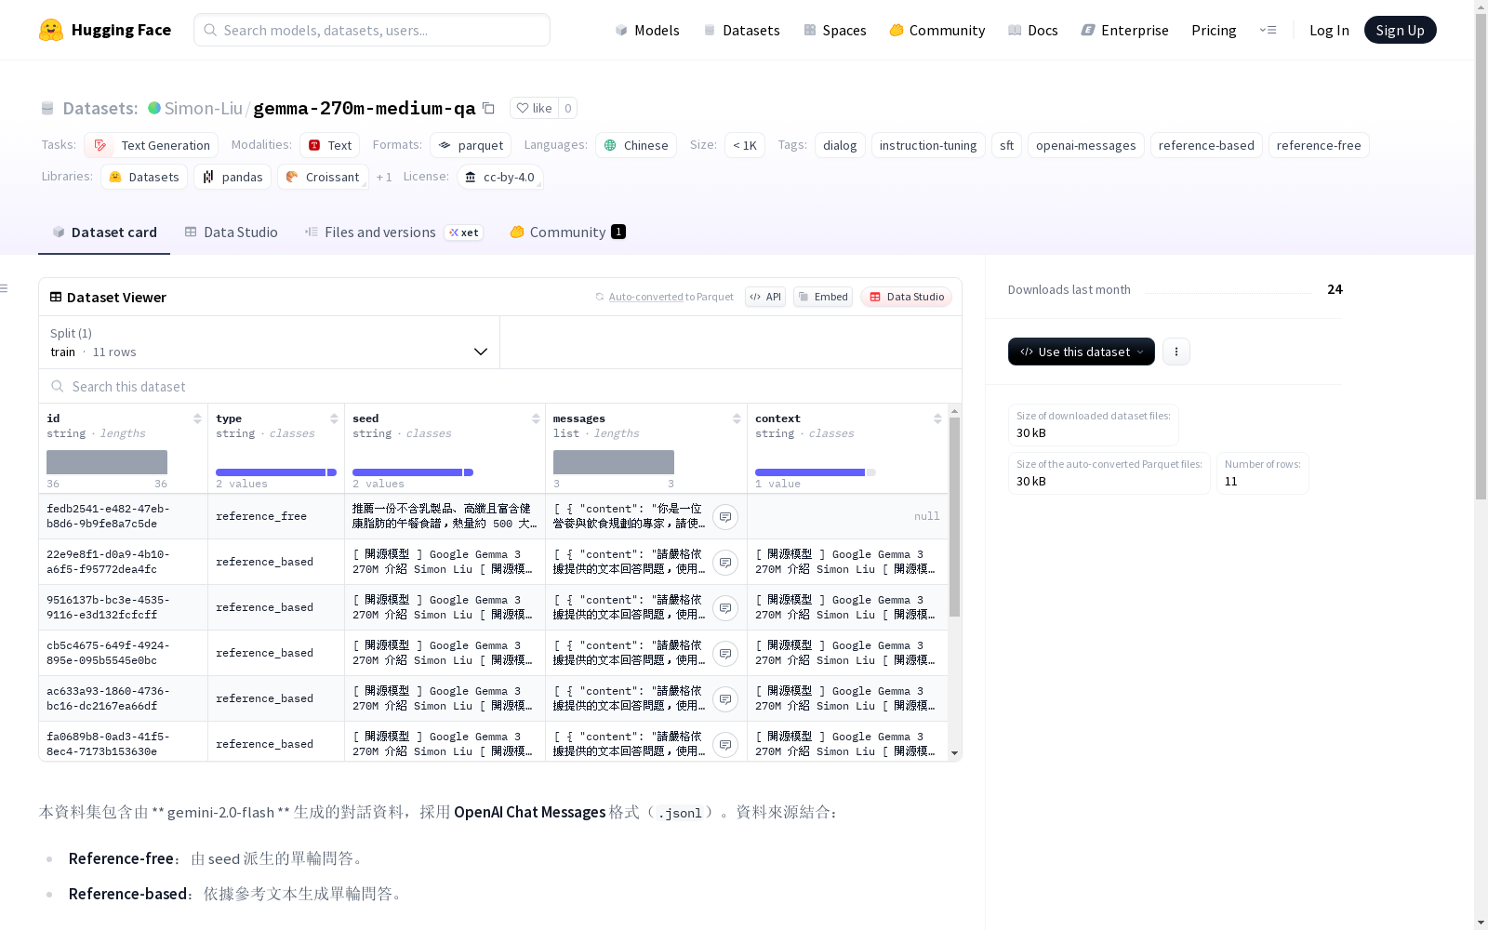Screen dimensions: 1488x930
Task: Expand the Split train dropdown
Action: click(x=270, y=342)
